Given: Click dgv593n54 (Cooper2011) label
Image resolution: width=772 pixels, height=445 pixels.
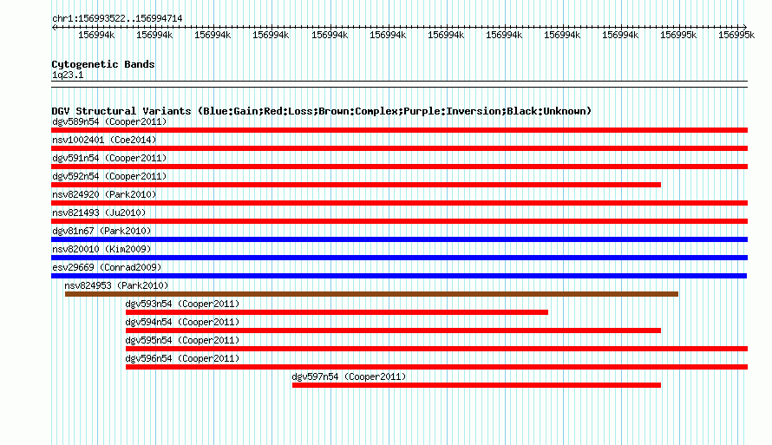Looking at the screenshot, I should (x=182, y=304).
